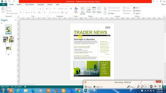This screenshot has width=166, height=93.
Task: Click the Redo icon
Action: tap(14, 1)
